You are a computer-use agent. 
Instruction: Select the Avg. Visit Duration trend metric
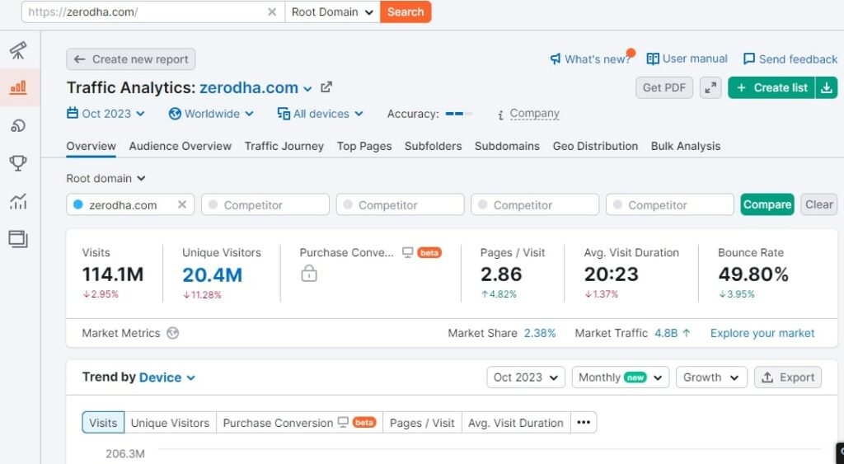coord(516,423)
